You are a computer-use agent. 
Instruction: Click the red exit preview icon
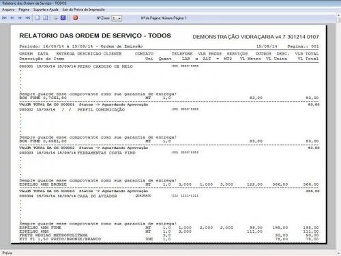pyautogui.click(x=76, y=18)
